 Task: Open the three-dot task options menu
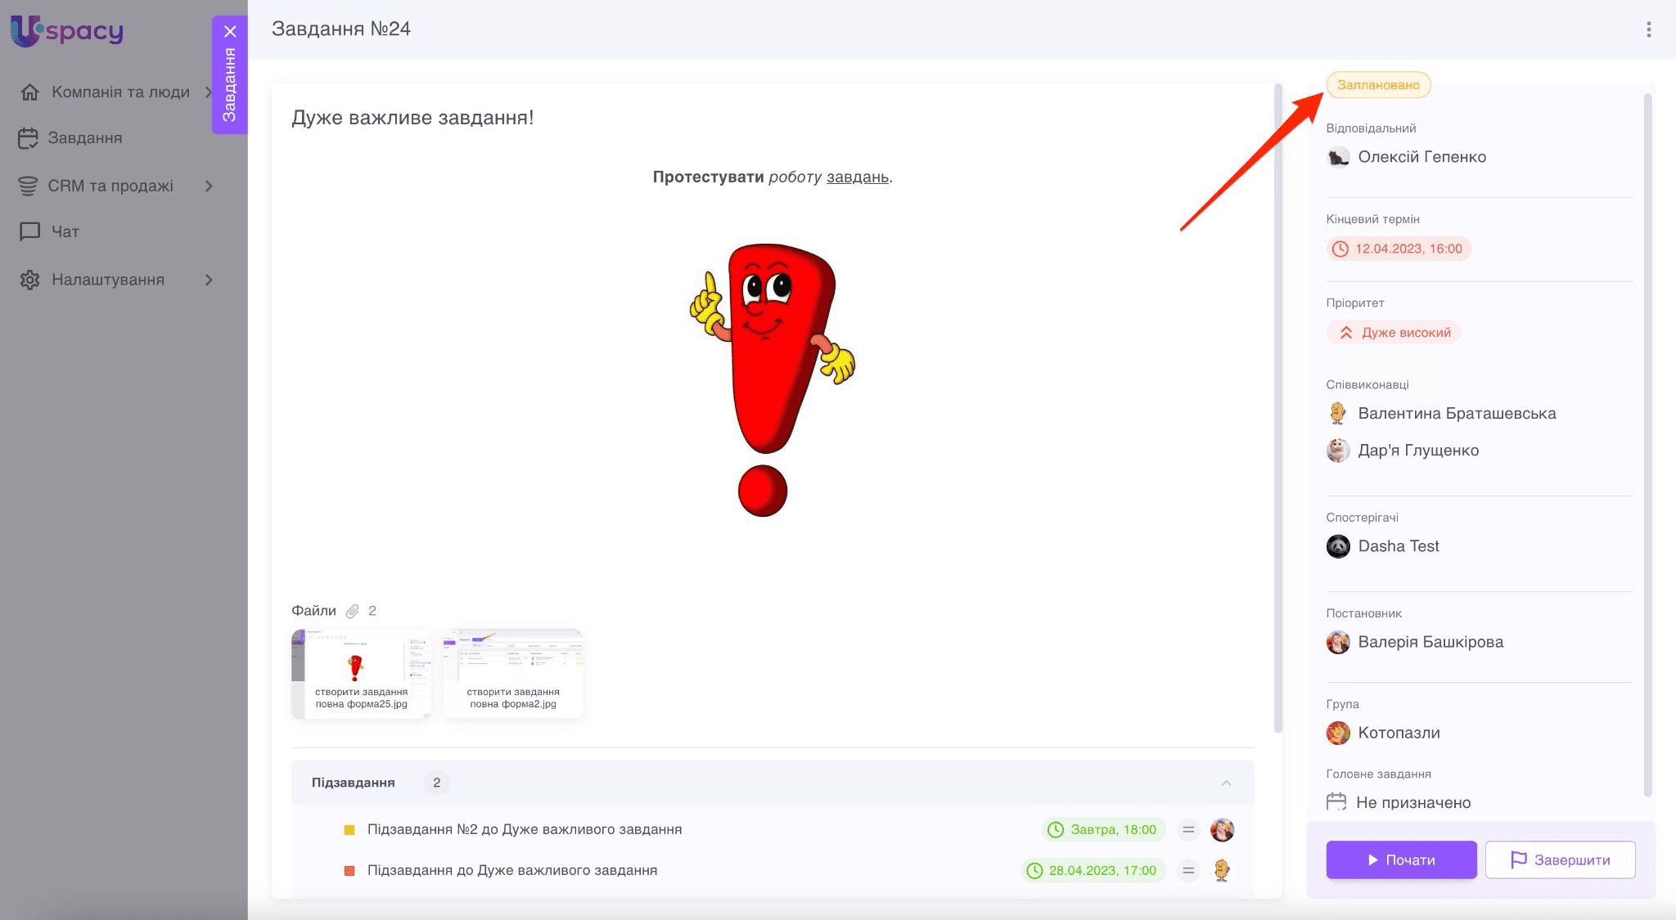tap(1648, 29)
